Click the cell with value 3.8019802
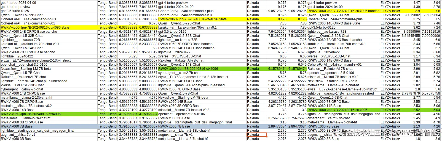442x141 pixels. coord(410,15)
